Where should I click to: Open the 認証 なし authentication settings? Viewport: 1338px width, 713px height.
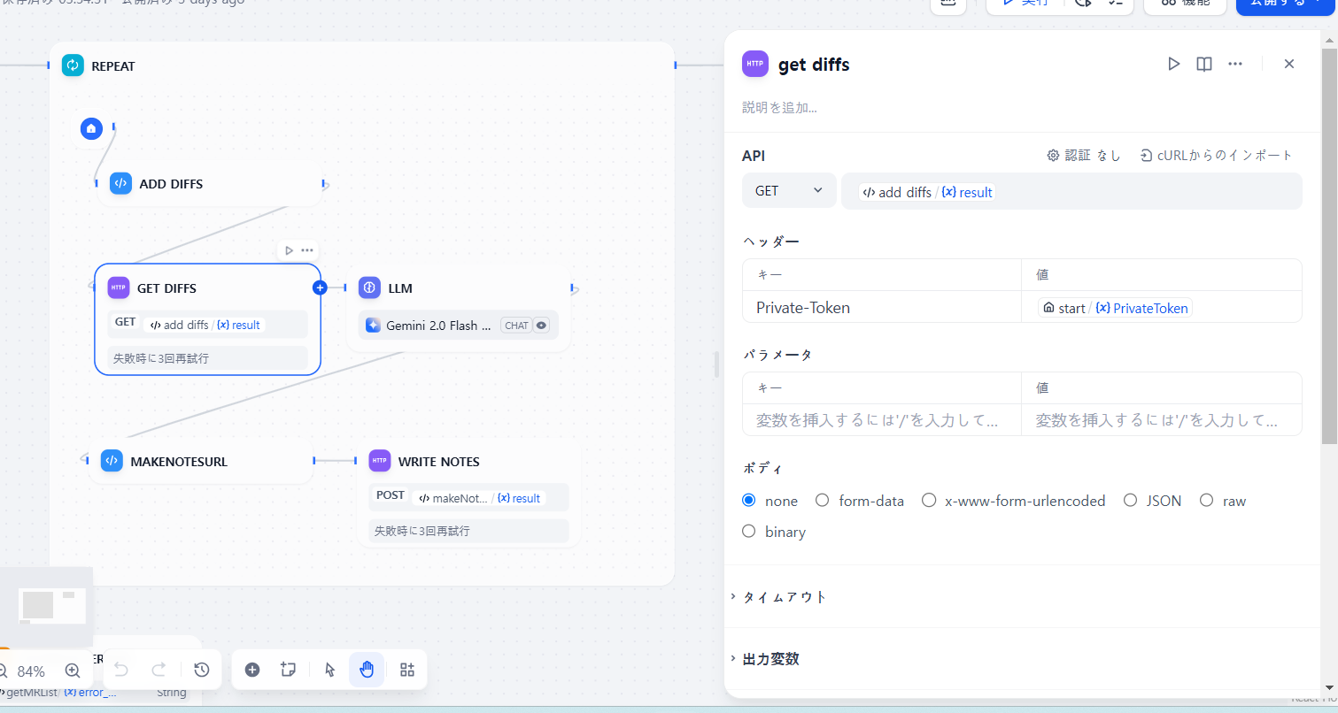point(1084,155)
